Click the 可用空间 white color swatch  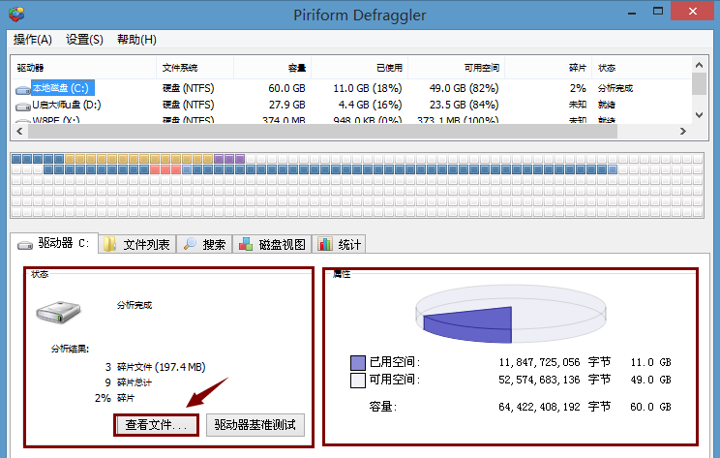(x=358, y=381)
